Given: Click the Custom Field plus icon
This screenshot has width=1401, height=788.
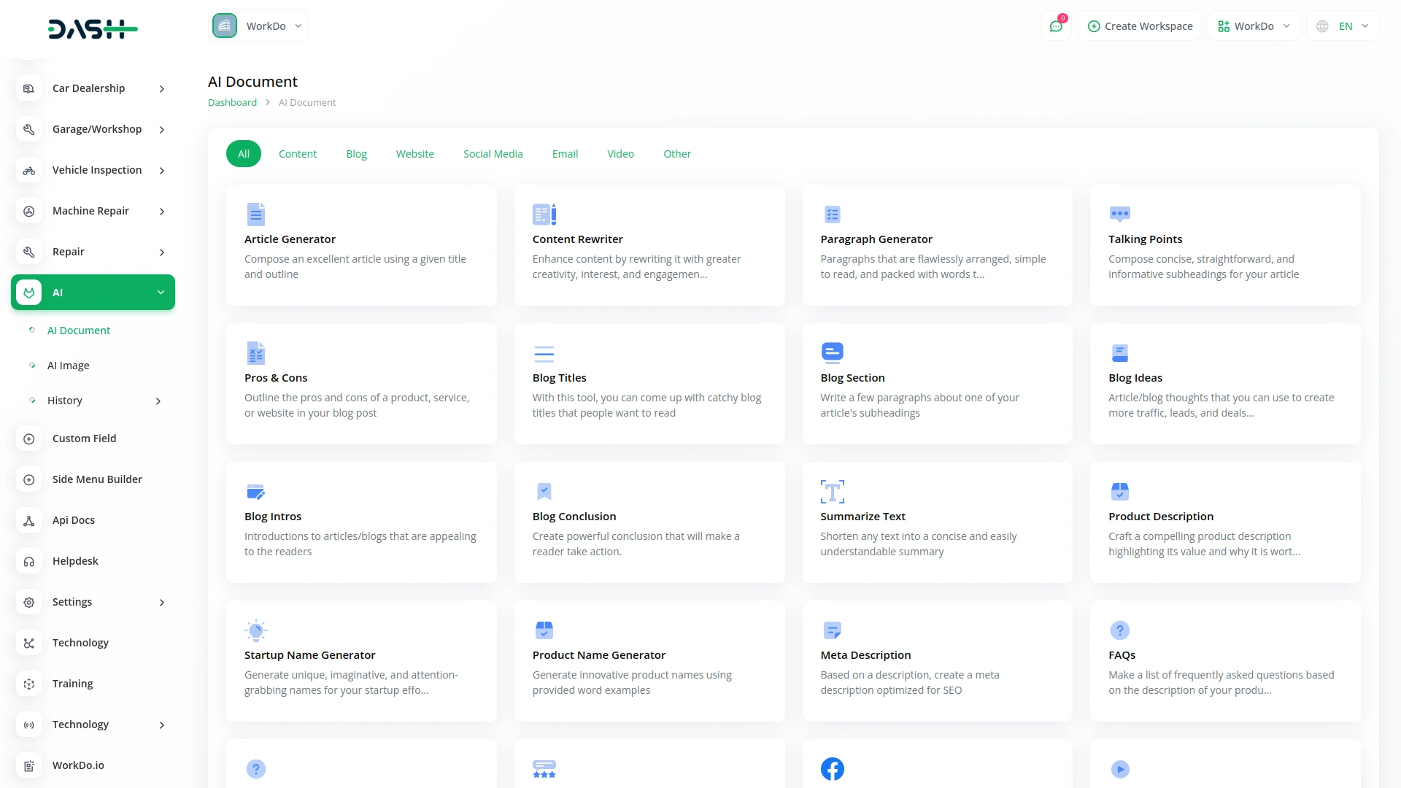Looking at the screenshot, I should click(29, 439).
